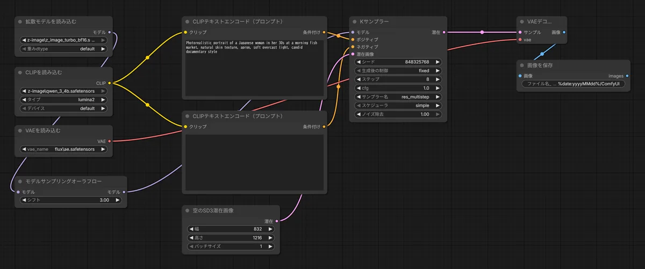Click the 潜在画像 input socket on Kサンプラー

coord(353,54)
